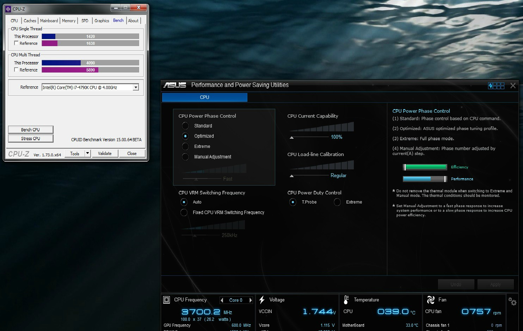The image size is (523, 331).
Task: Click the reference multi thread 5890 bar
Action: tap(91, 70)
